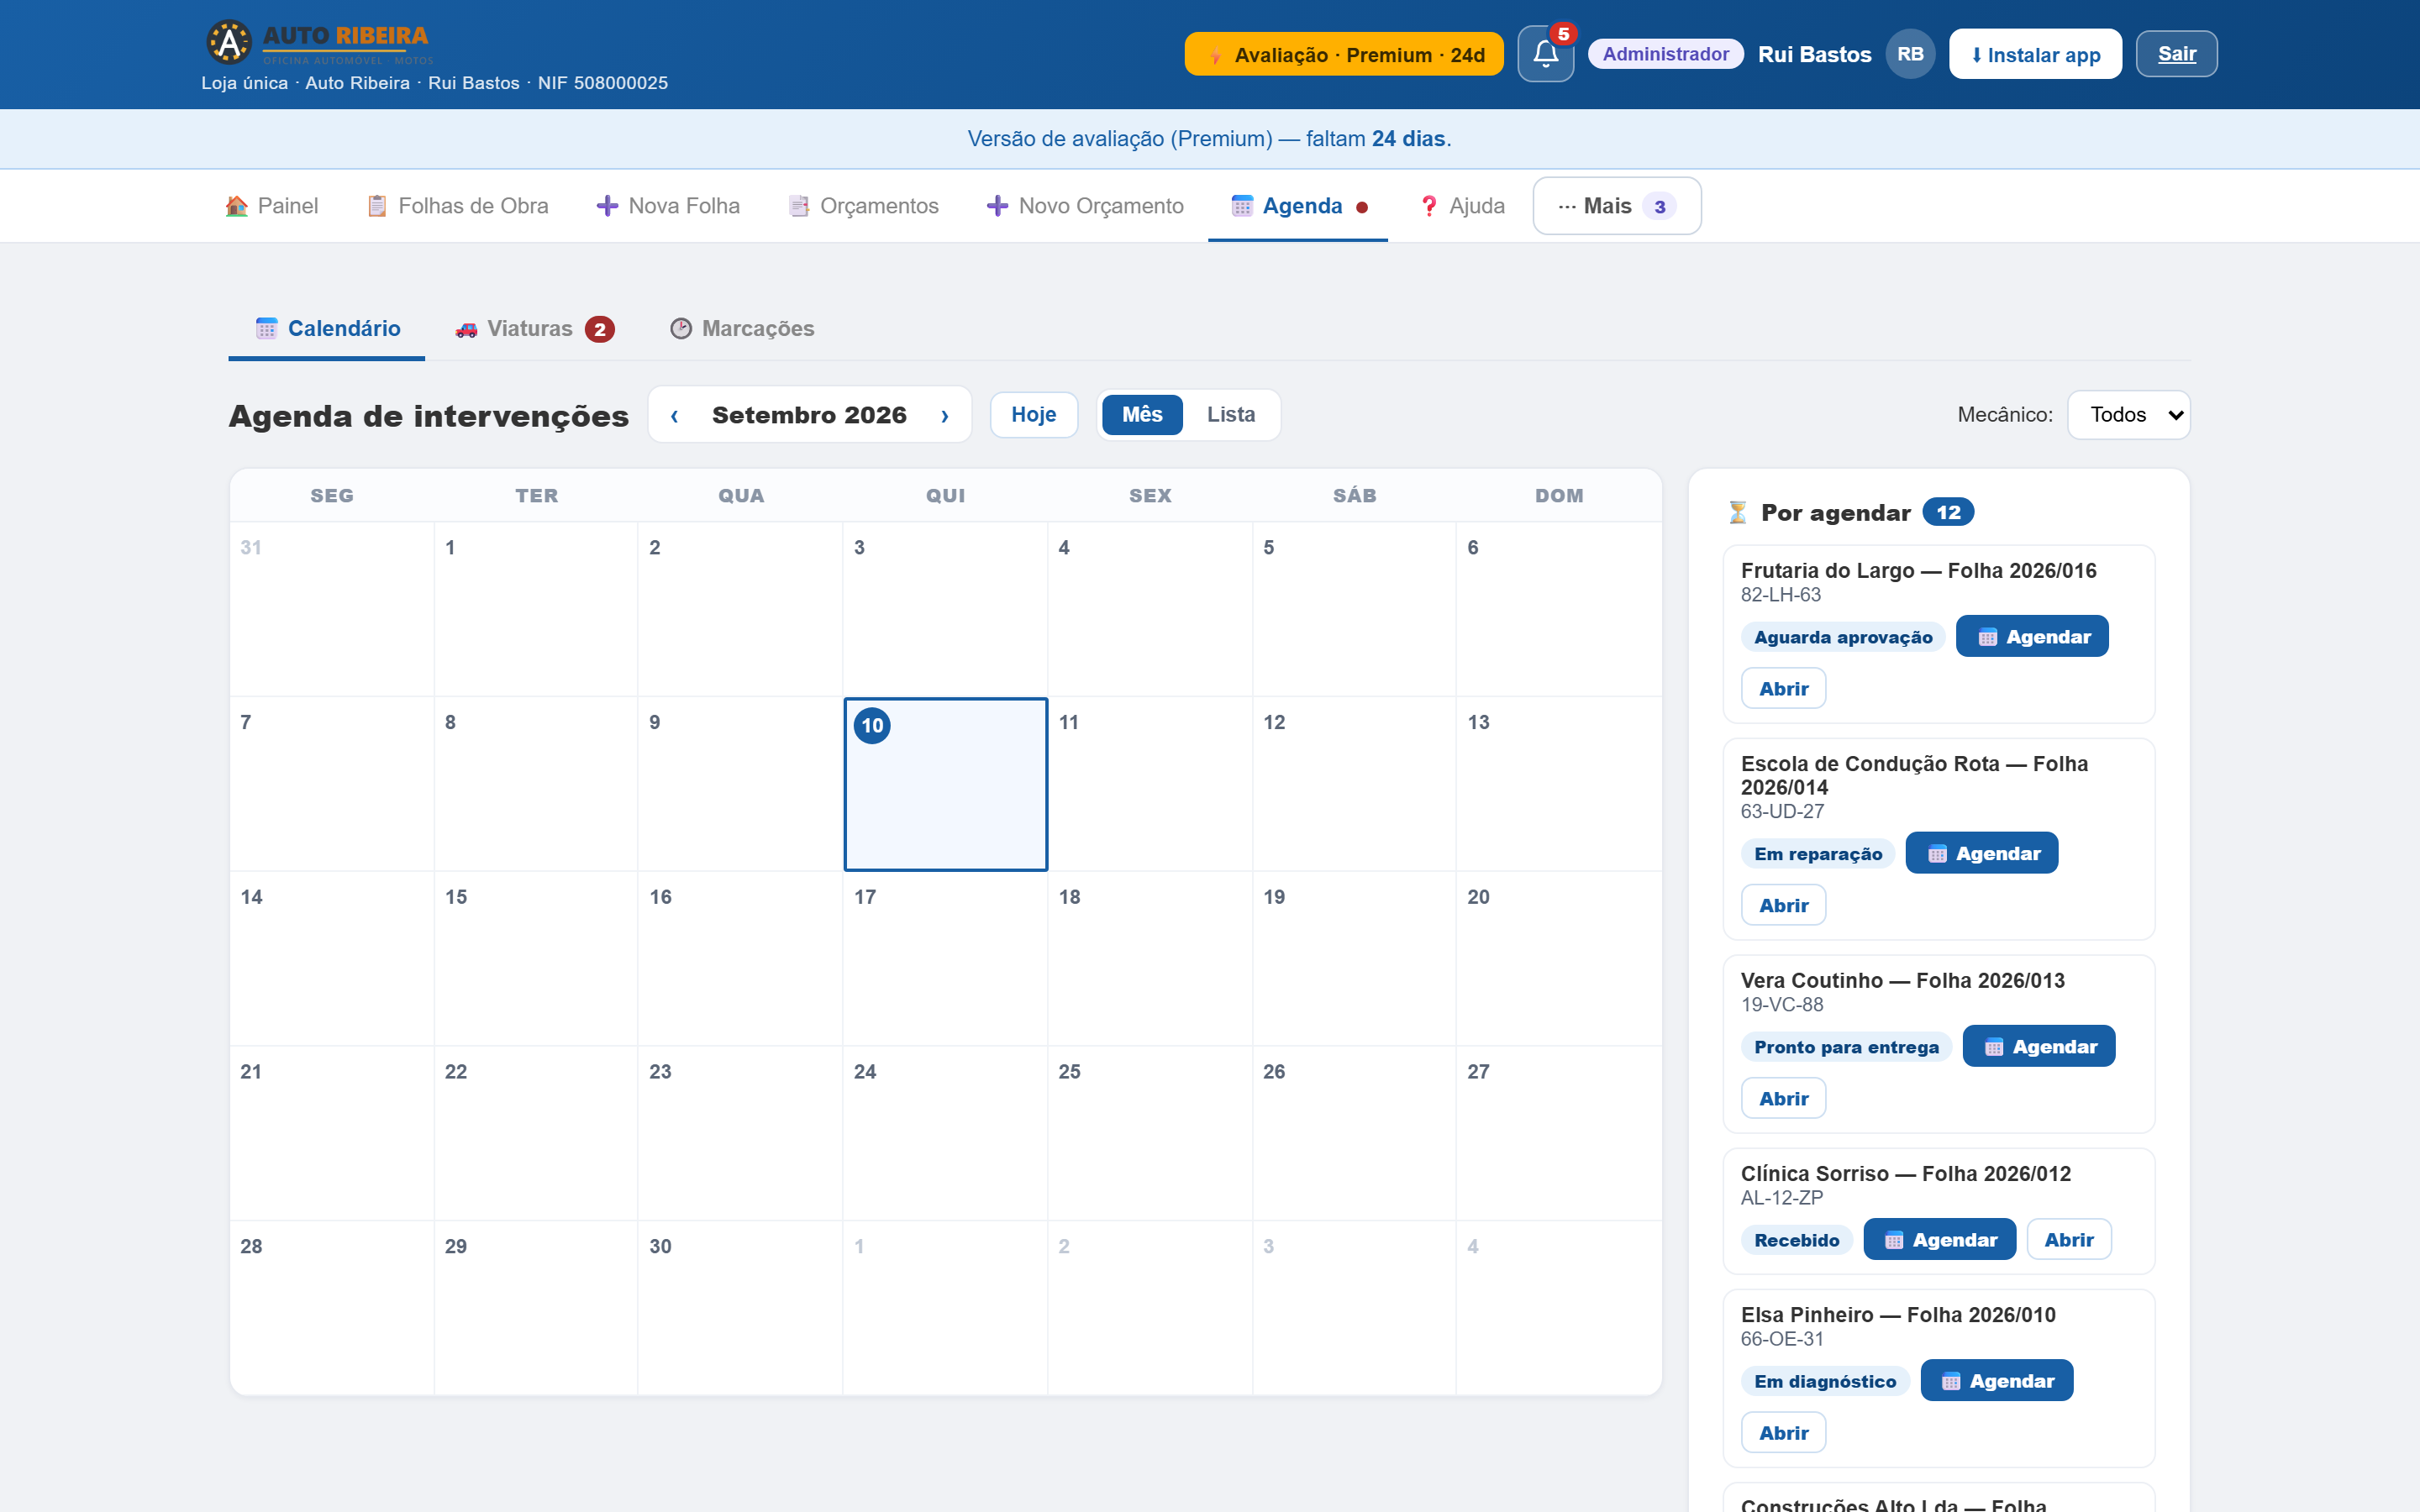Screen dimensions: 2420x1512
Task: Click the RB user avatar
Action: [1910, 54]
